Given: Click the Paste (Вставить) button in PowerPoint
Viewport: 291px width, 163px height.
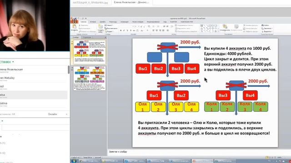Looking at the screenshot, I should 74,28.
